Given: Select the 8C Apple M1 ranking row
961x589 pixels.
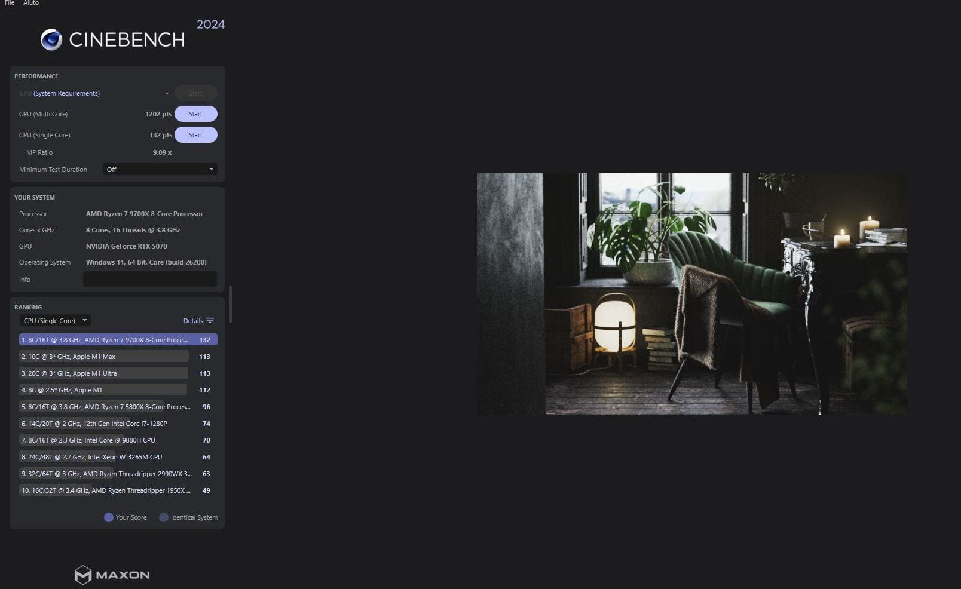Looking at the screenshot, I should pos(118,390).
